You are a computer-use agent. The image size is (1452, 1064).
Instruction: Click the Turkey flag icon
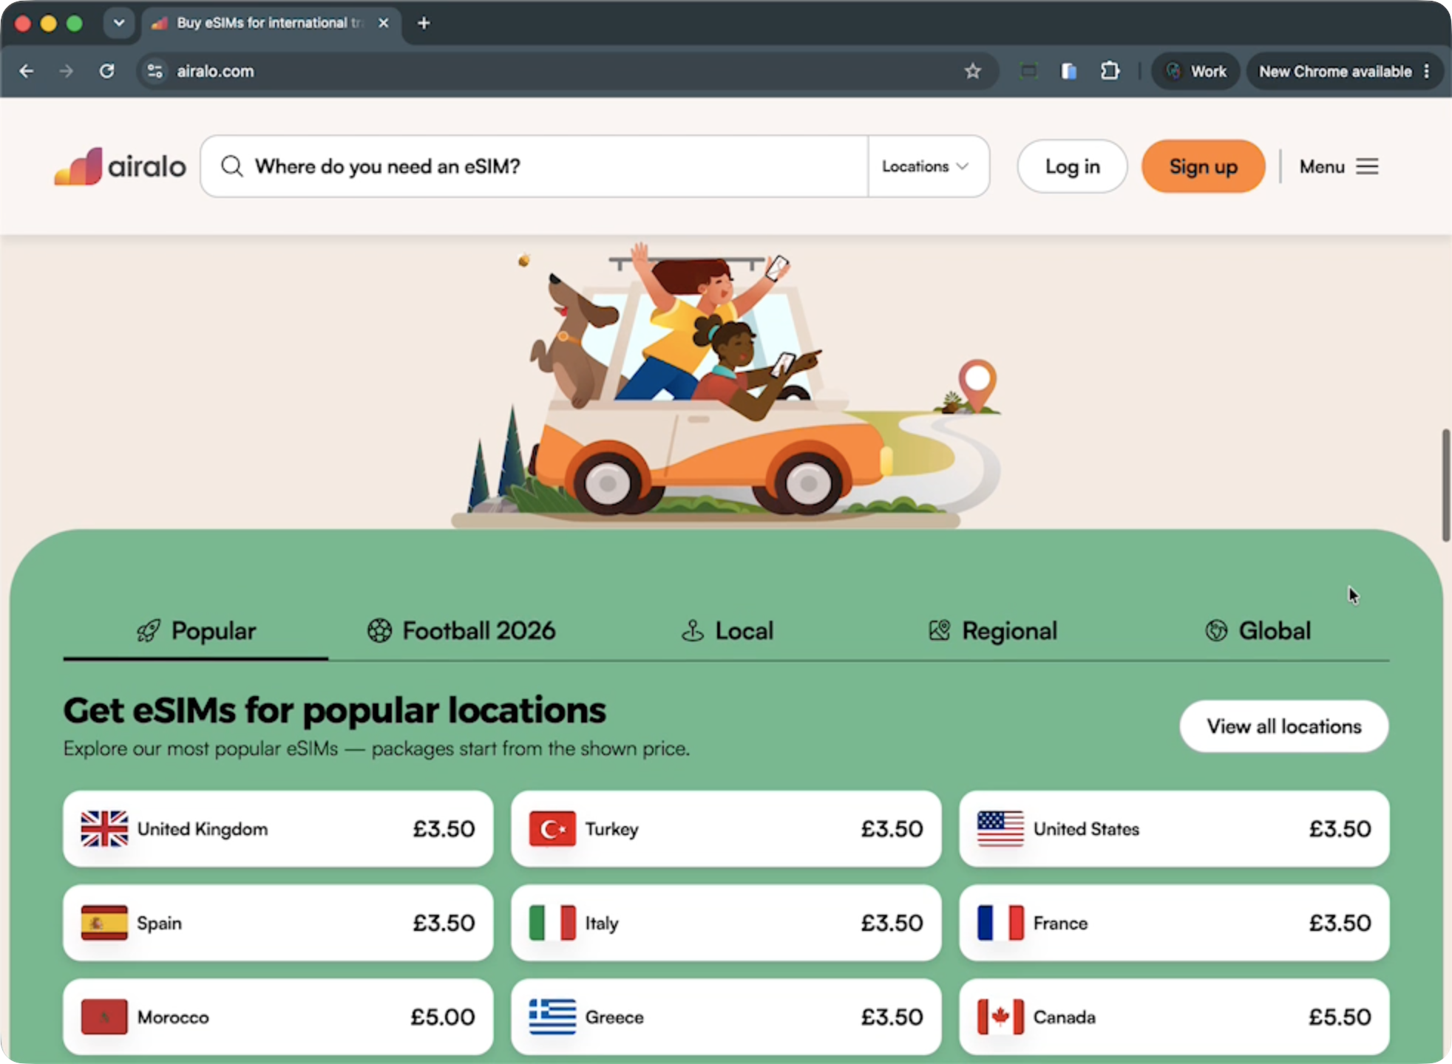point(552,828)
